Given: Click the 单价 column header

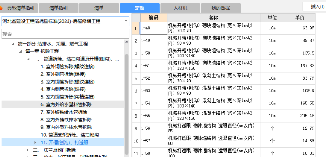Looking at the screenshot, I should click(x=300, y=18).
